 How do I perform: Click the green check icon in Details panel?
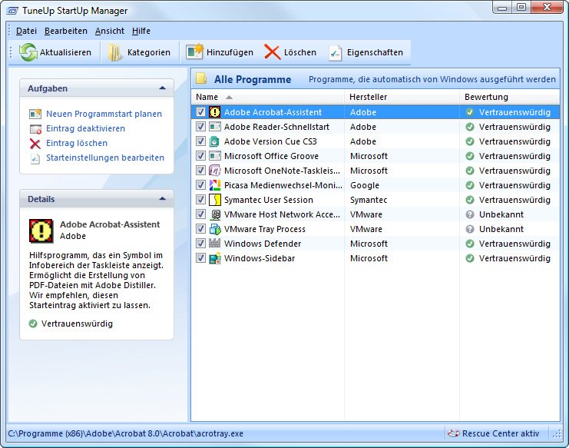coord(33,324)
